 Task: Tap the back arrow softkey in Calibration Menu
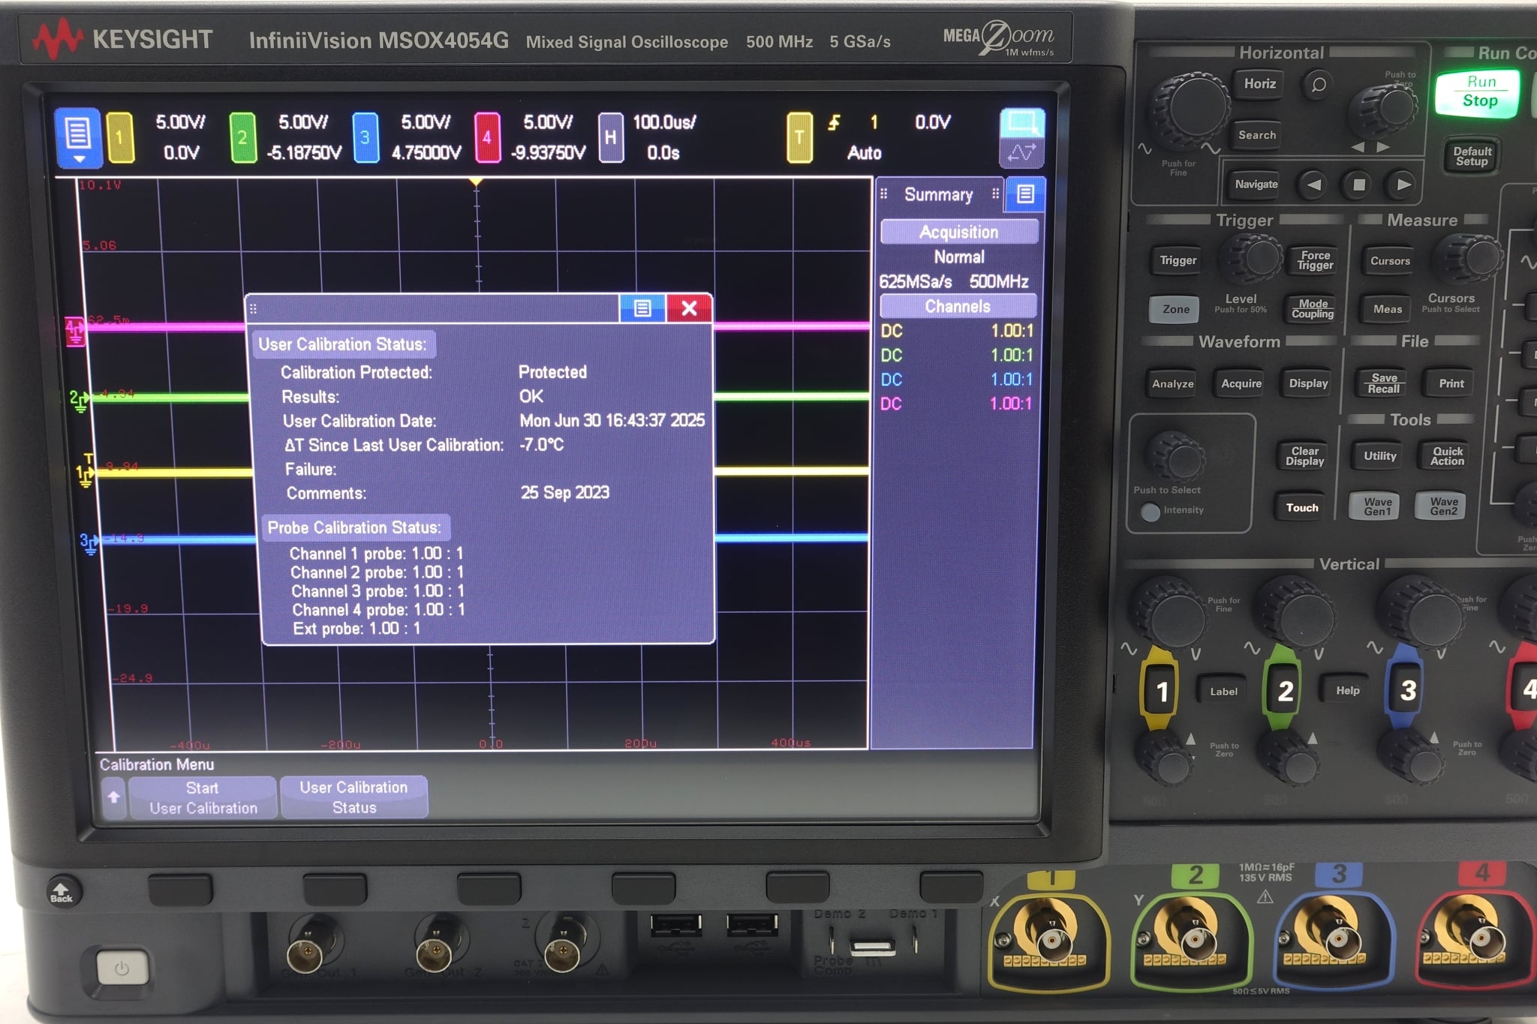pyautogui.click(x=114, y=797)
